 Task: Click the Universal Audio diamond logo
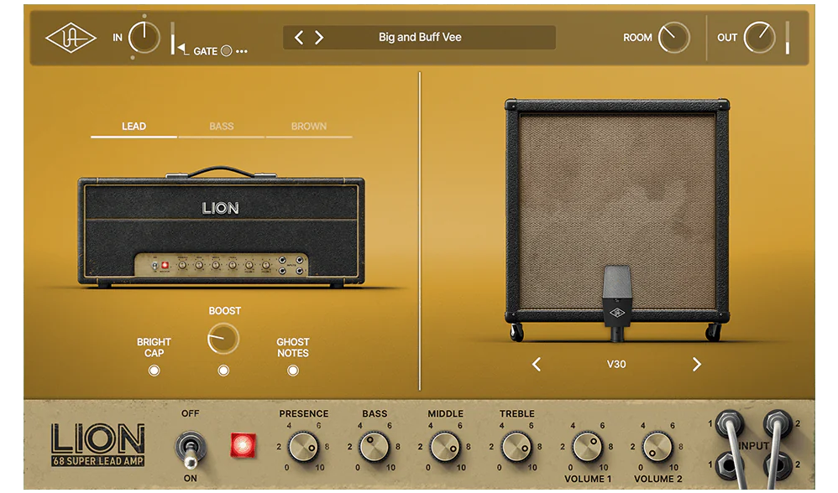pos(71,38)
